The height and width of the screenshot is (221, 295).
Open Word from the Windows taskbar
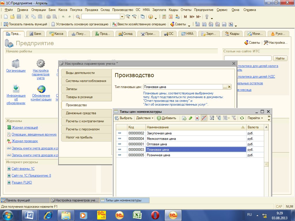point(29,215)
